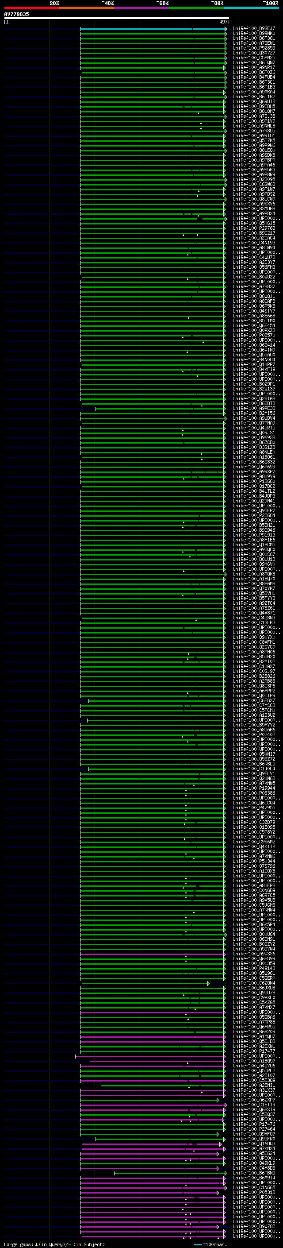Select the UniRef100_B6TQN7 label

[x=254, y=62]
